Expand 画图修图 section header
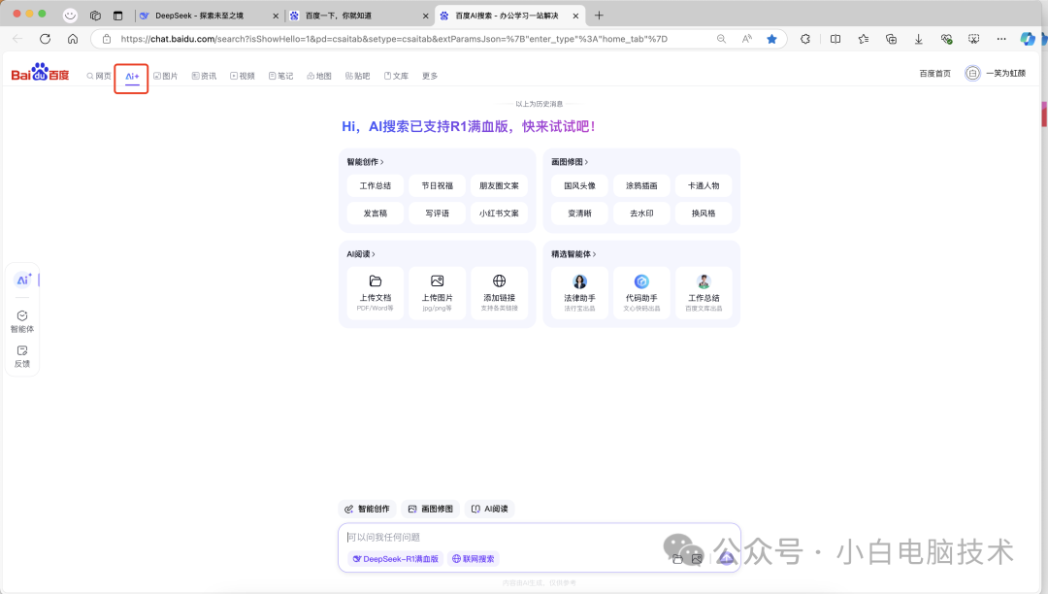The width and height of the screenshot is (1048, 594). pyautogui.click(x=570, y=162)
